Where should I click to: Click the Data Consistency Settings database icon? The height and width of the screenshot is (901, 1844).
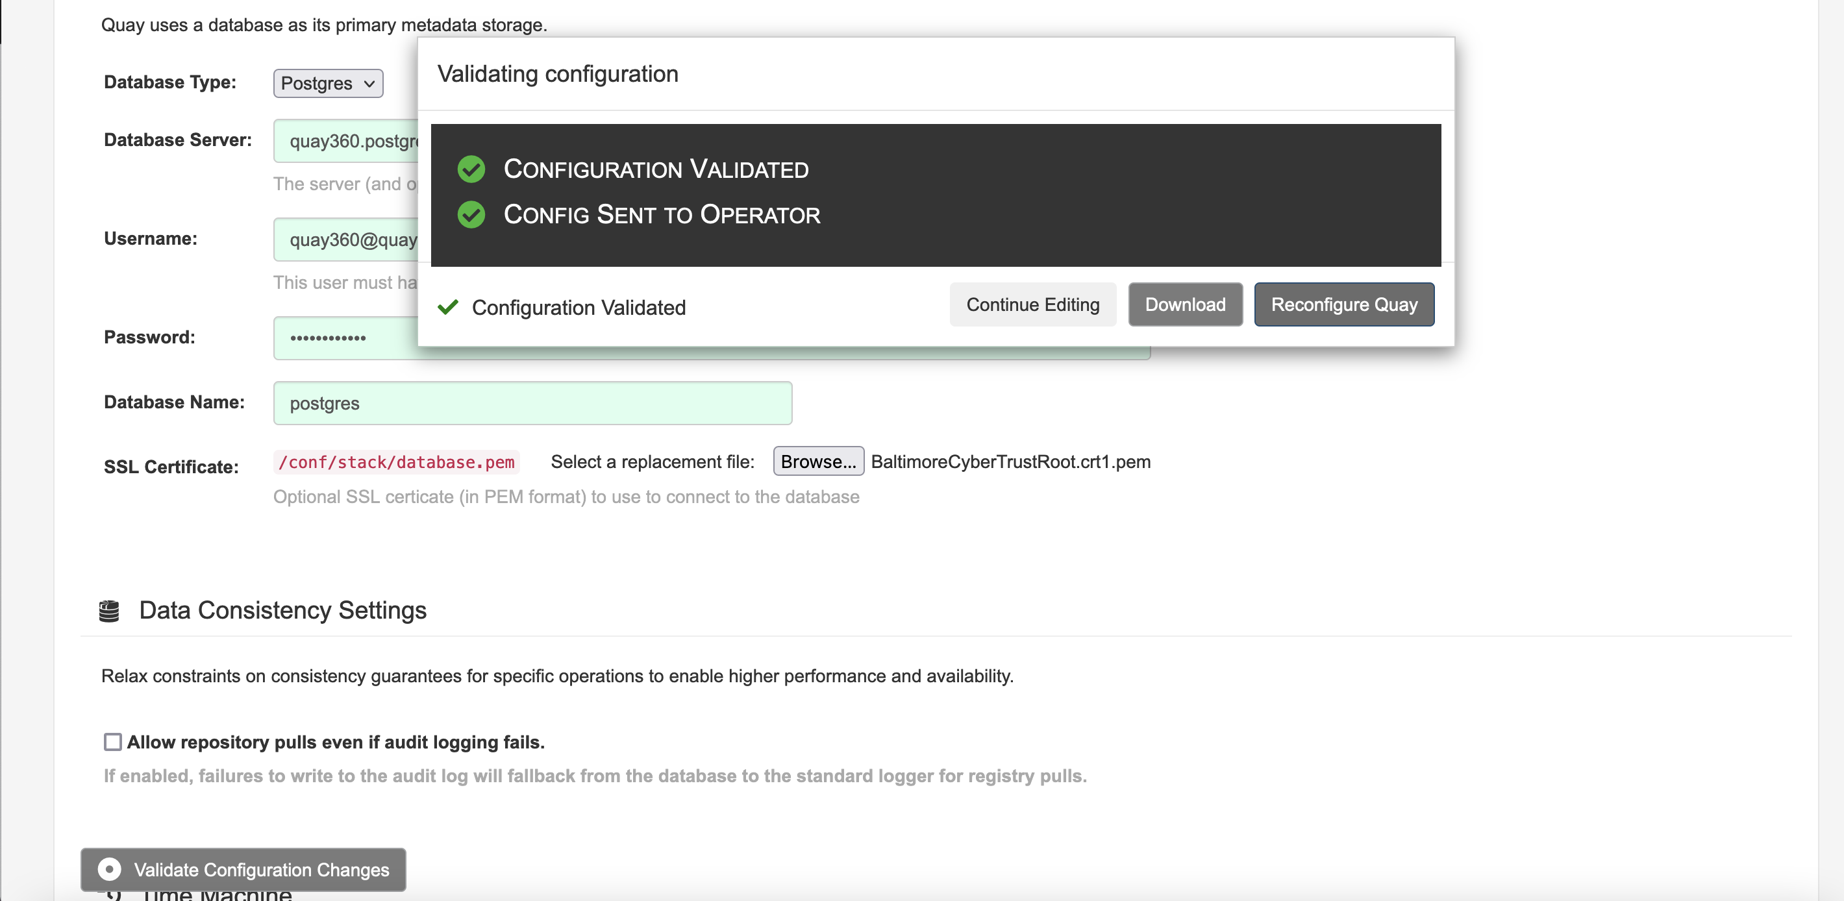pos(109,610)
